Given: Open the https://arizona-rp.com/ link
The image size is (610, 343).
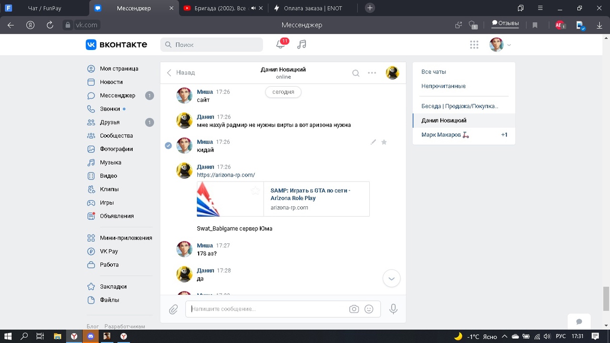Looking at the screenshot, I should (x=226, y=175).
